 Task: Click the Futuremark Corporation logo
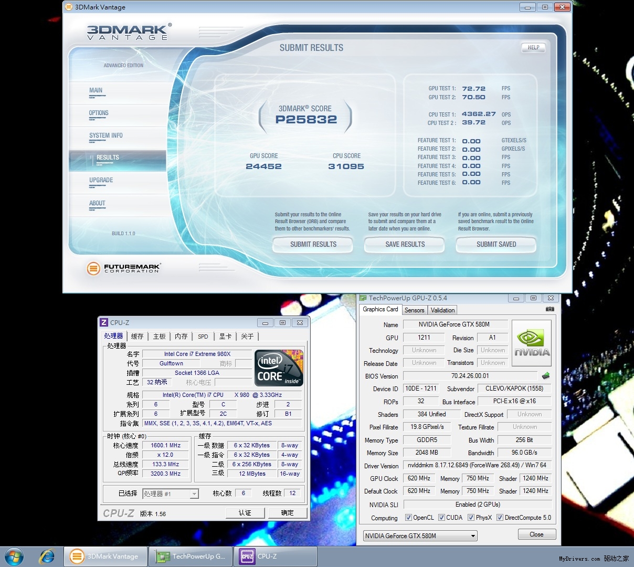pyautogui.click(x=124, y=268)
